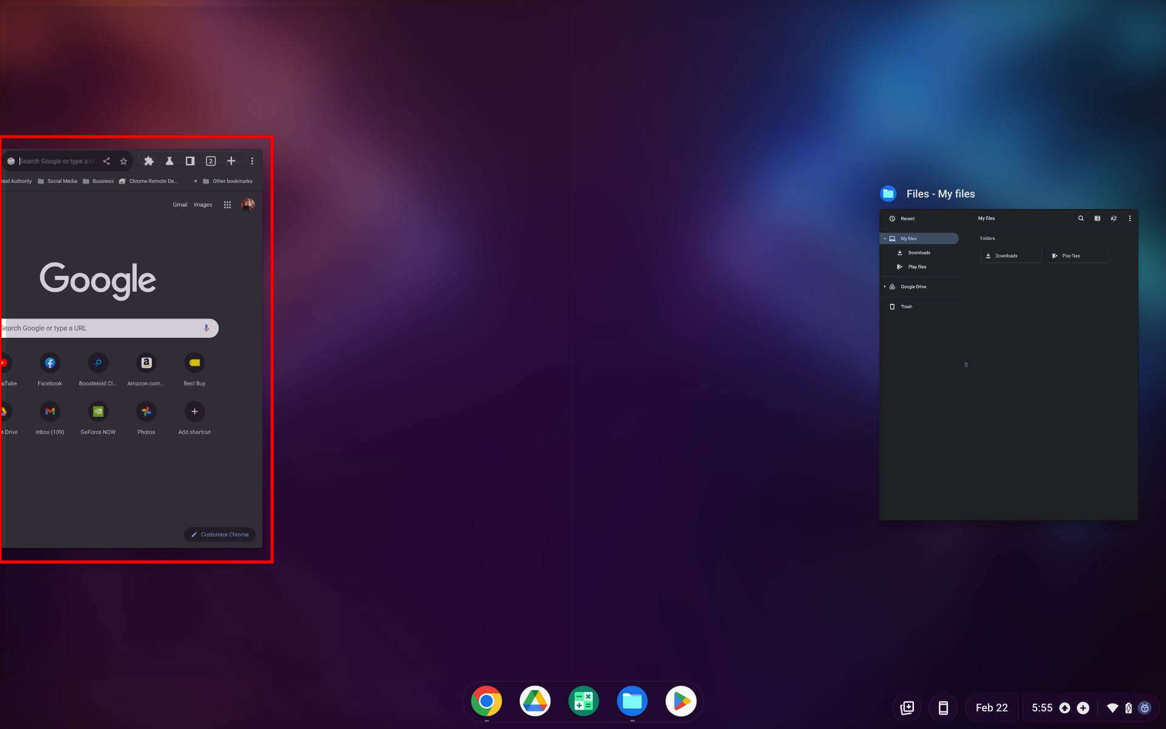Screen dimensions: 1166x729
Task: Open the Chrome Labs flask icon
Action: click(169, 161)
